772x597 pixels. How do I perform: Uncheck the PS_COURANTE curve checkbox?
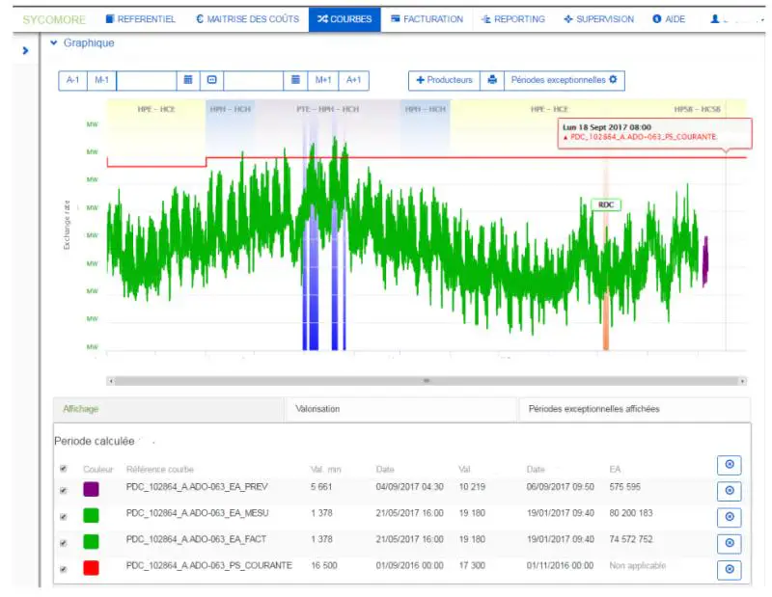coord(63,569)
